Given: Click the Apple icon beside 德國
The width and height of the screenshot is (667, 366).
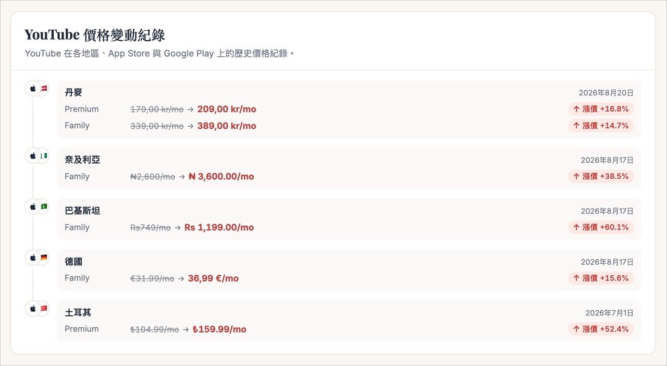Looking at the screenshot, I should pyautogui.click(x=33, y=257).
